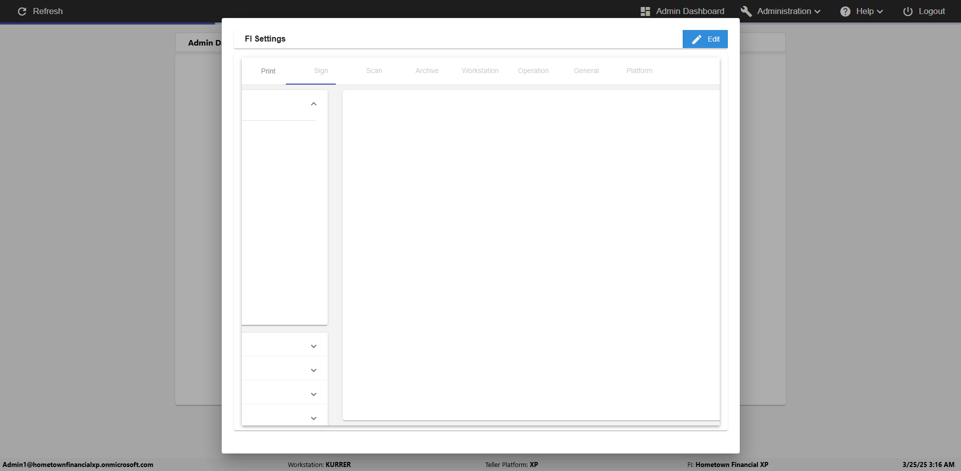Expand the first collapsed sidebar section
Image resolution: width=961 pixels, height=471 pixels.
click(x=314, y=346)
